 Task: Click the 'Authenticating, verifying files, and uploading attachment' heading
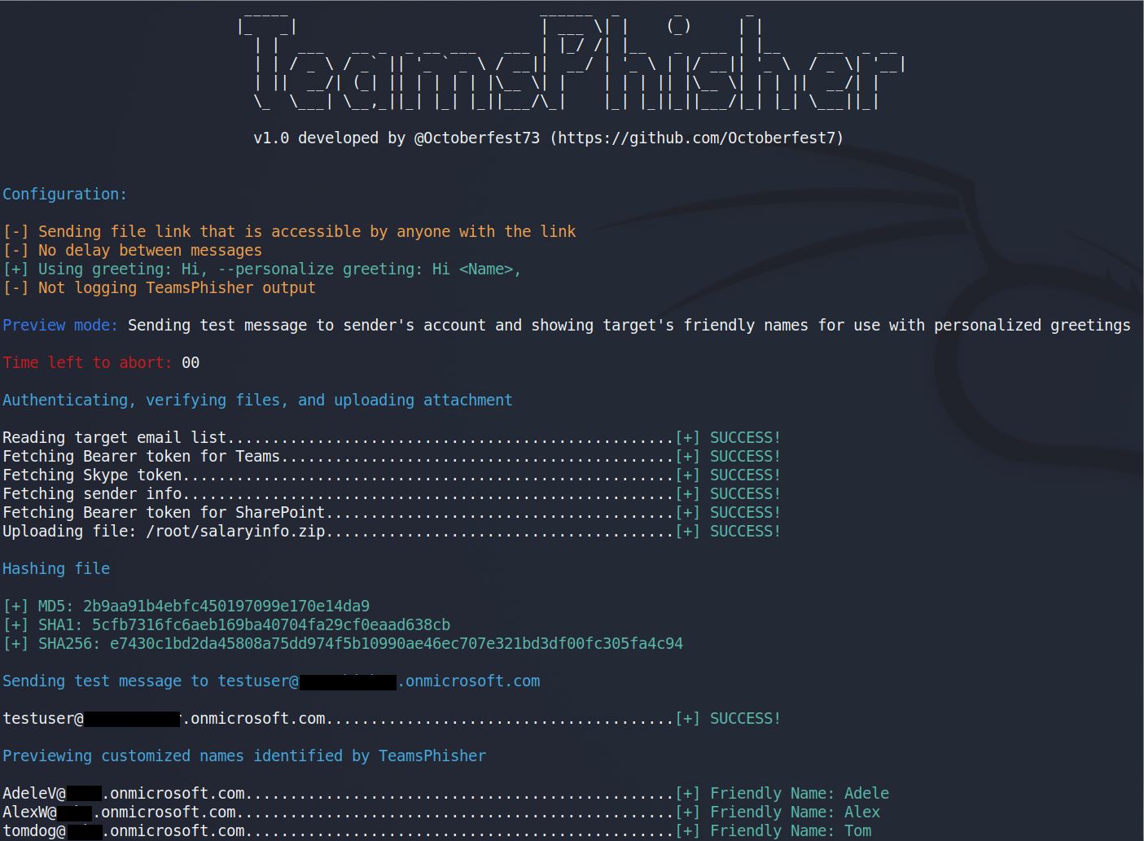click(257, 400)
